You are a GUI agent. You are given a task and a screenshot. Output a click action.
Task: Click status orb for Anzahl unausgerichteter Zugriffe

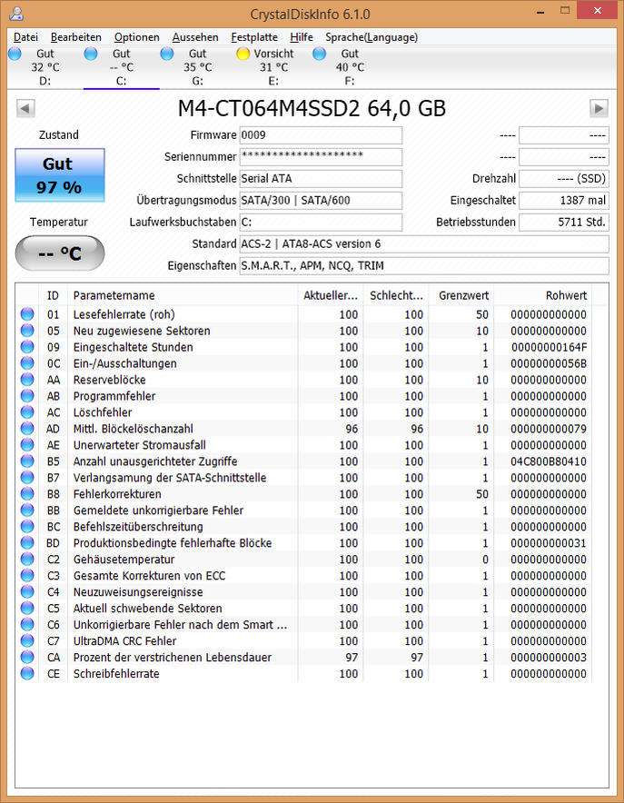[x=27, y=461]
